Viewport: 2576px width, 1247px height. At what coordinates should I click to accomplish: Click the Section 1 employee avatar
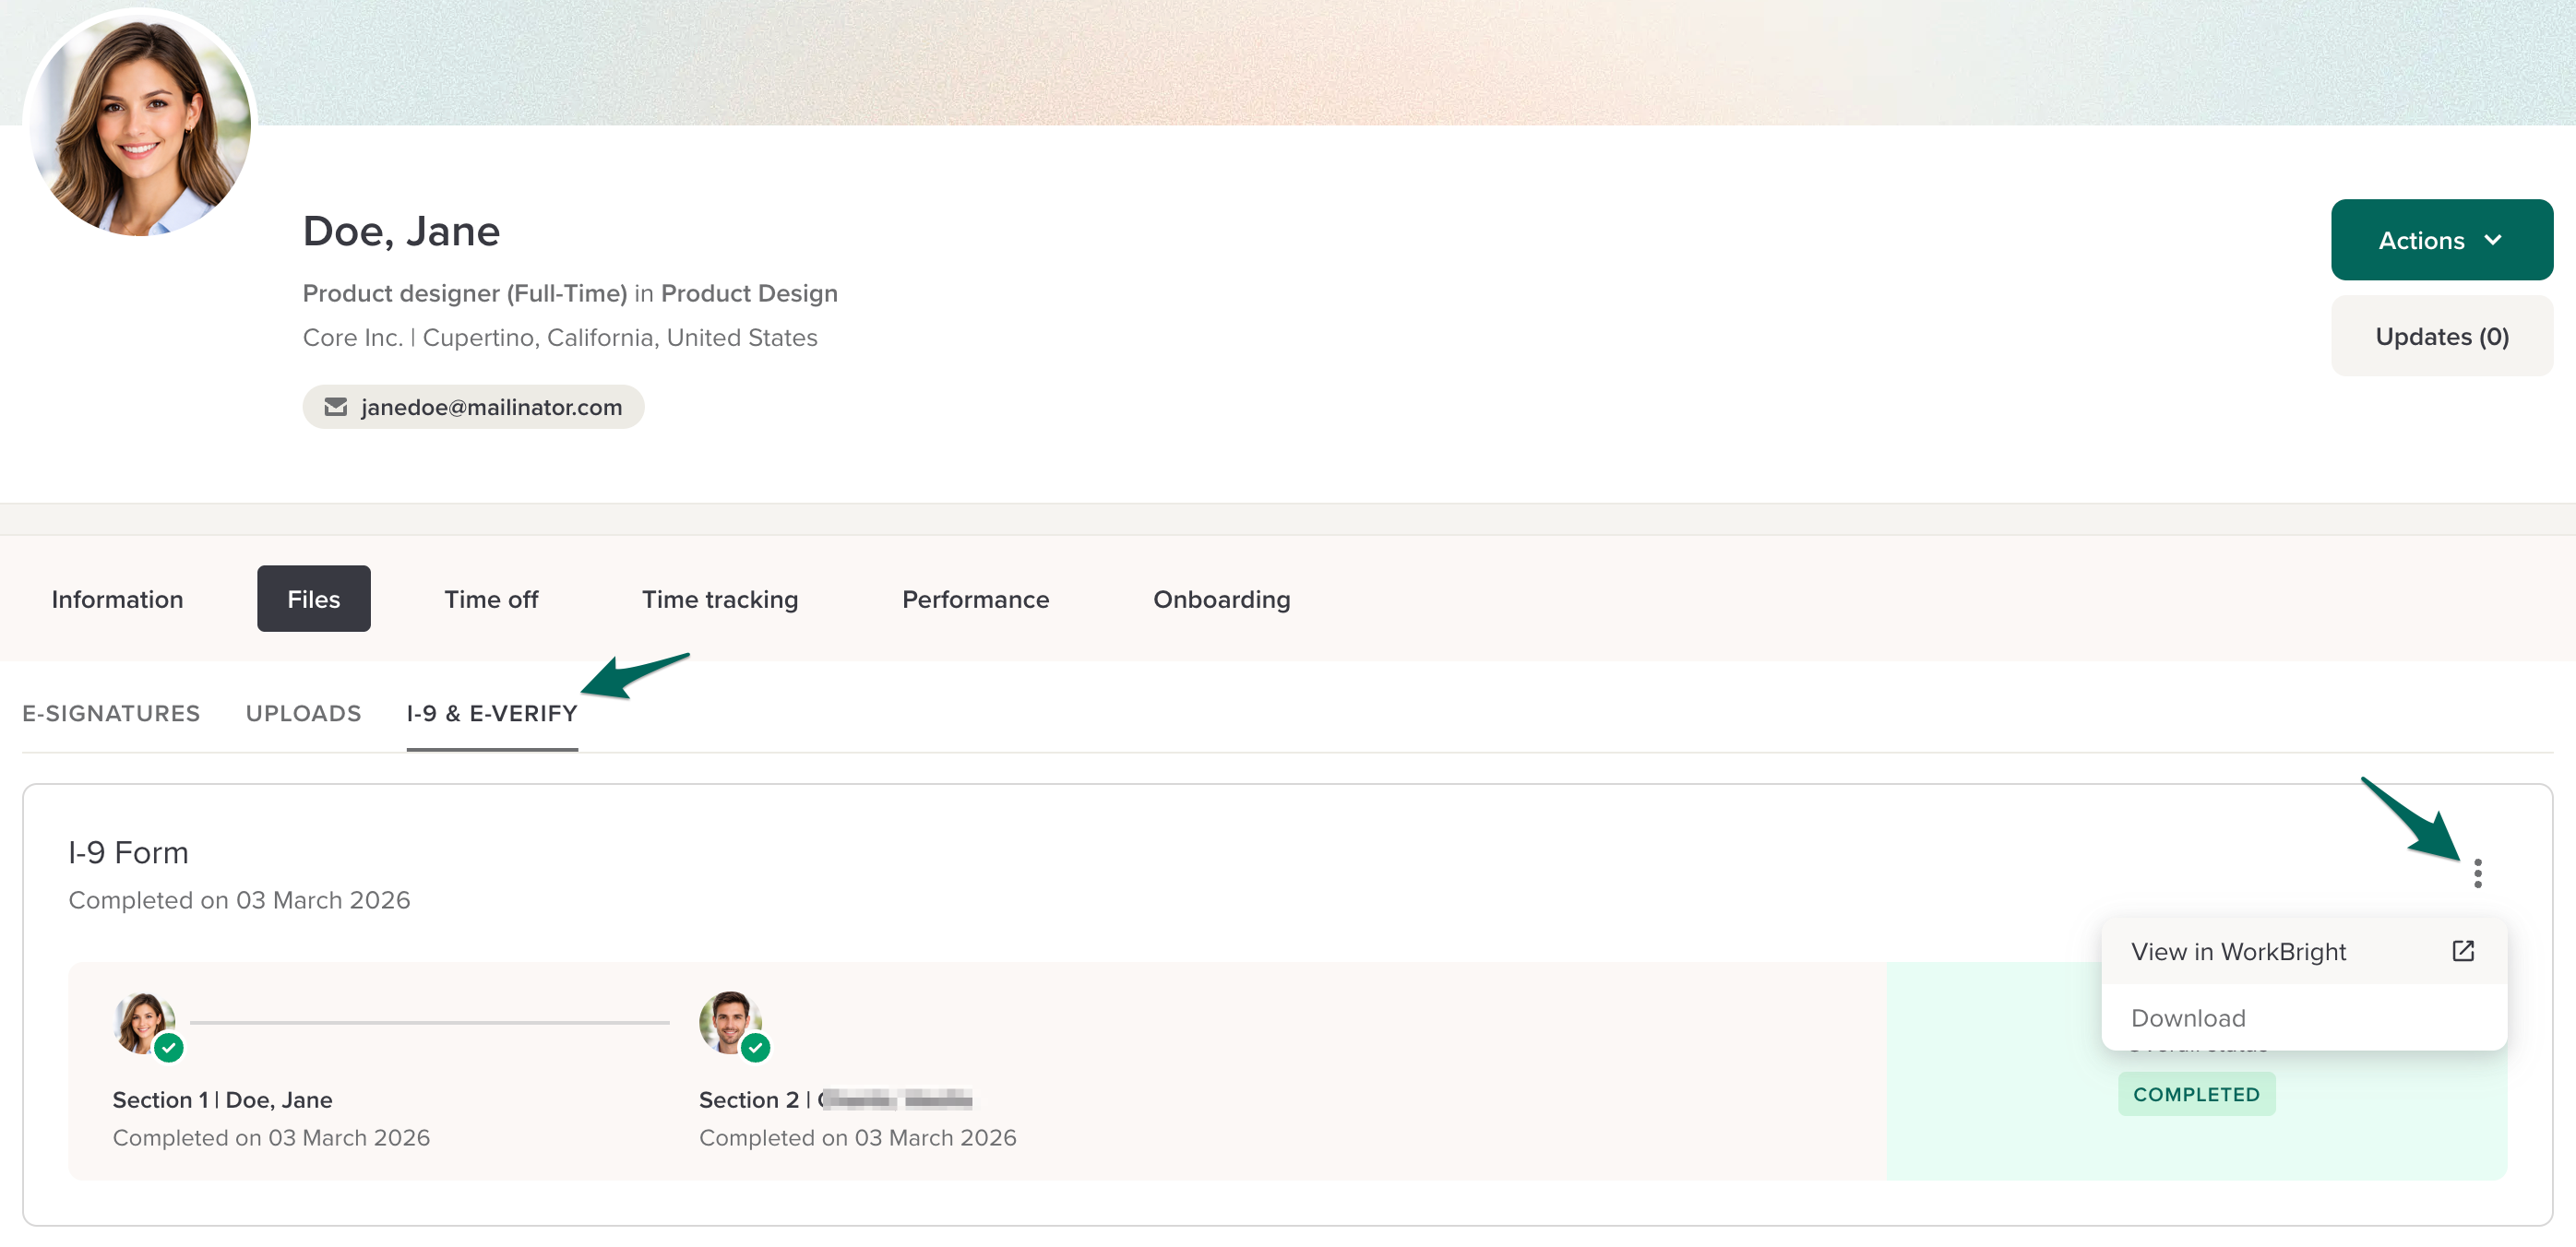142,1020
